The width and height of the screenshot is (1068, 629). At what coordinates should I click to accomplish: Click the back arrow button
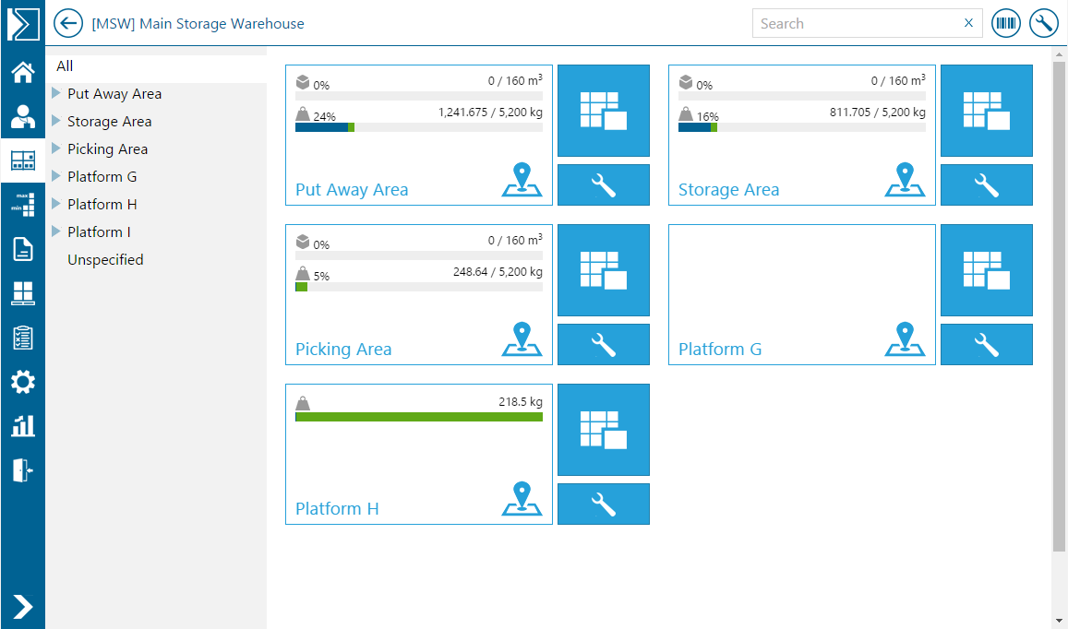[68, 24]
